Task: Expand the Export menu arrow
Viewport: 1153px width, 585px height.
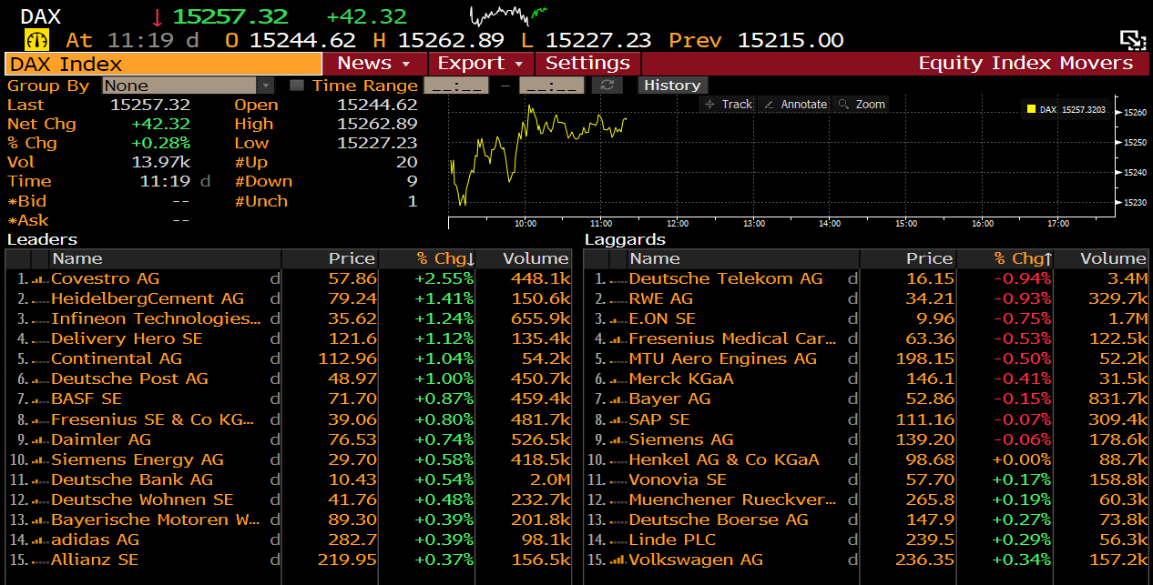Action: [519, 65]
